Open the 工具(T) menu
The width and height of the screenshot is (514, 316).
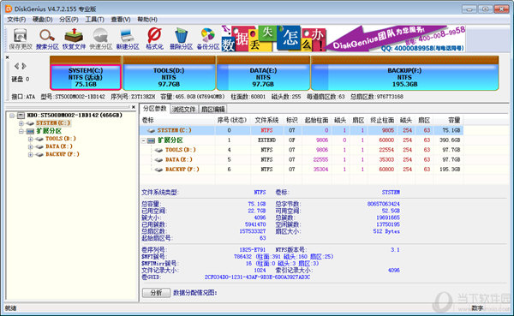pos(95,20)
